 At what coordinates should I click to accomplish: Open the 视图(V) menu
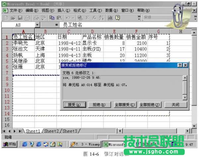click(48, 10)
